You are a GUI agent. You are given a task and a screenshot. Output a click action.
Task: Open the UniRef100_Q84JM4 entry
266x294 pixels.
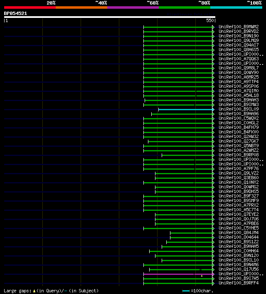[239, 233]
